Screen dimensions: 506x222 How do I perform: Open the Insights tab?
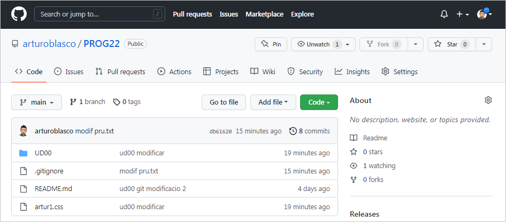click(352, 72)
